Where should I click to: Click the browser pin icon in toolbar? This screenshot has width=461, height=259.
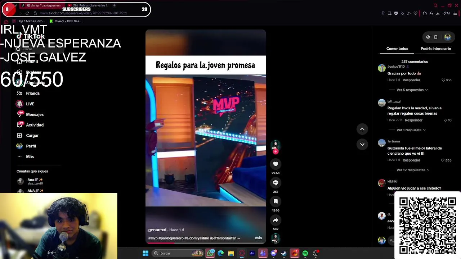[383, 13]
